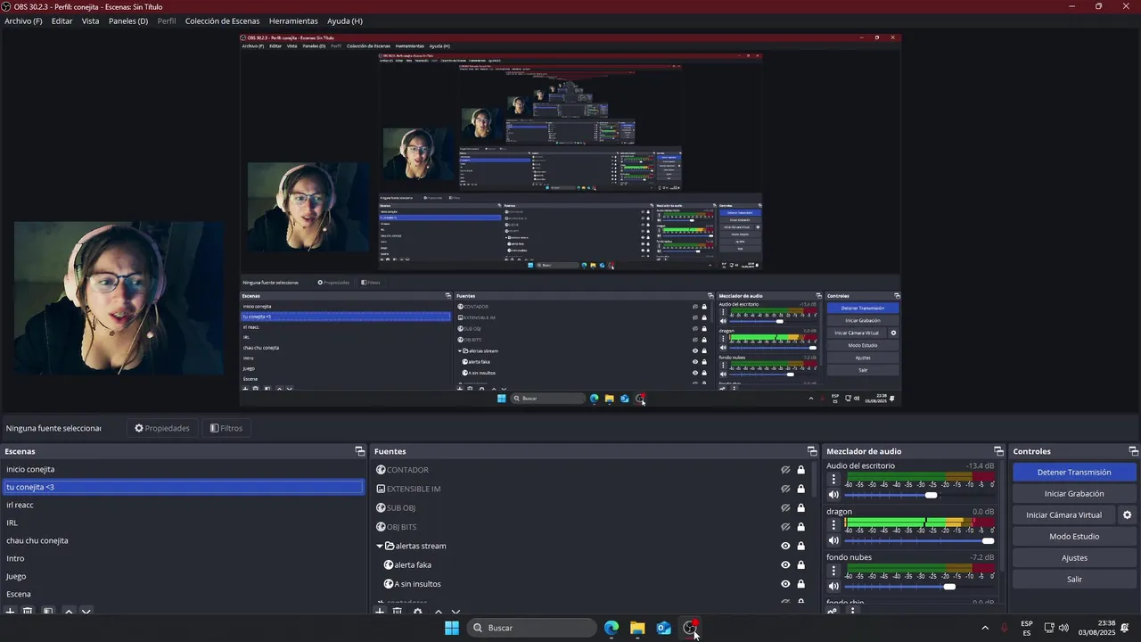Show the OBJ BITS source
Screen dimensions: 1141x642
click(785, 527)
